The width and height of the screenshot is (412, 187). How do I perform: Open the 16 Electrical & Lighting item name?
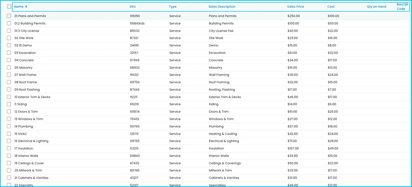click(31, 141)
